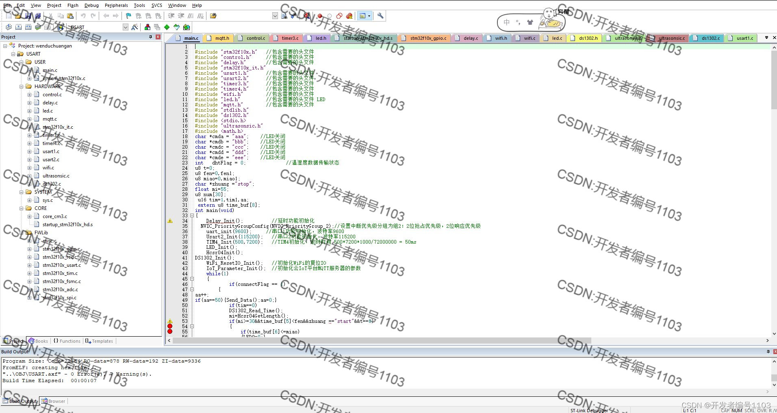Collapse the CORE group
This screenshot has height=413, width=777.
[x=21, y=208]
